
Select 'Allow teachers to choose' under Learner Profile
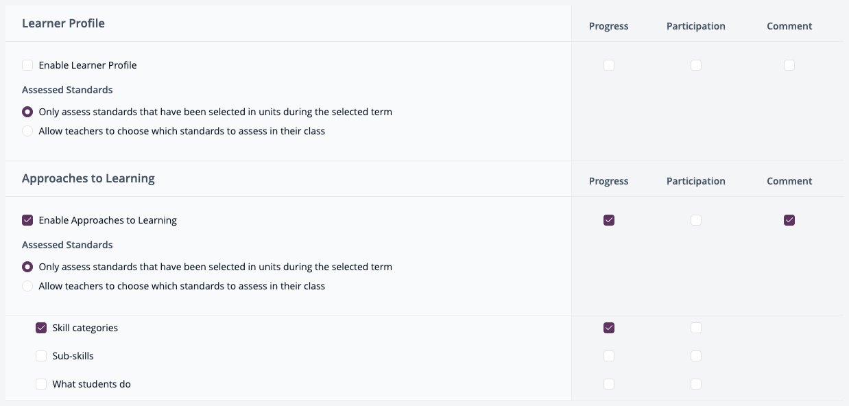coord(27,131)
